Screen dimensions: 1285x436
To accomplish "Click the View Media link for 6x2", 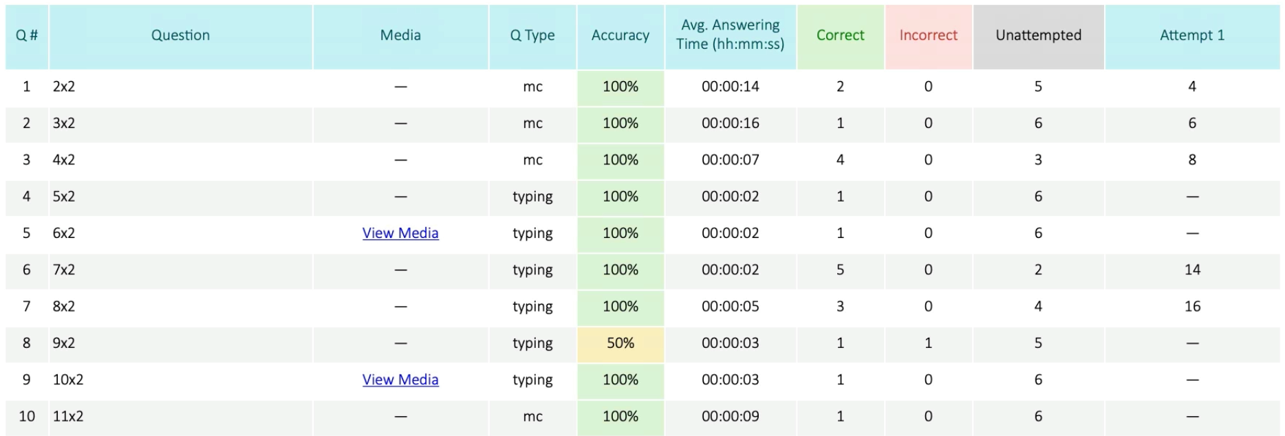I will (400, 233).
